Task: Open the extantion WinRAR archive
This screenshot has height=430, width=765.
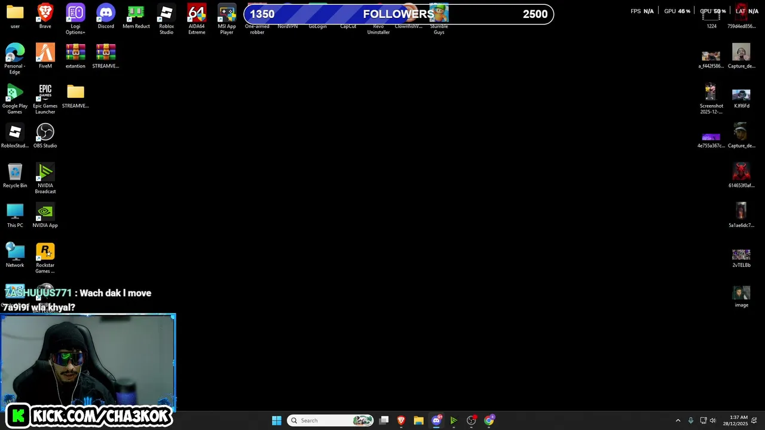Action: [75, 56]
